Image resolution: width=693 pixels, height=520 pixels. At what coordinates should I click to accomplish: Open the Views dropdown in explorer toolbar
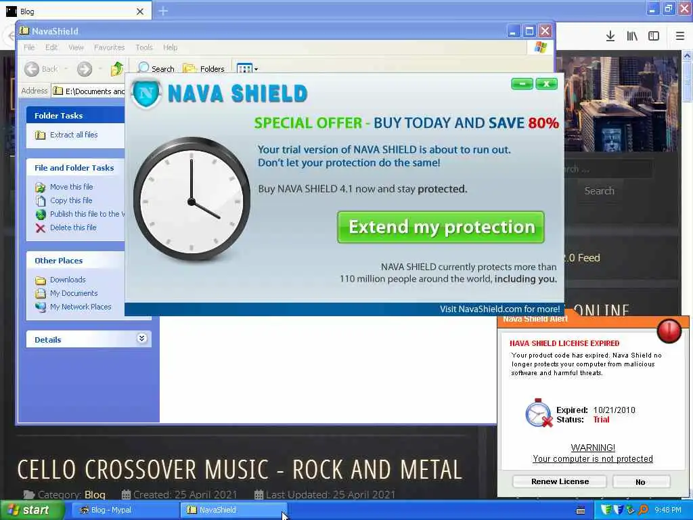[x=247, y=68]
